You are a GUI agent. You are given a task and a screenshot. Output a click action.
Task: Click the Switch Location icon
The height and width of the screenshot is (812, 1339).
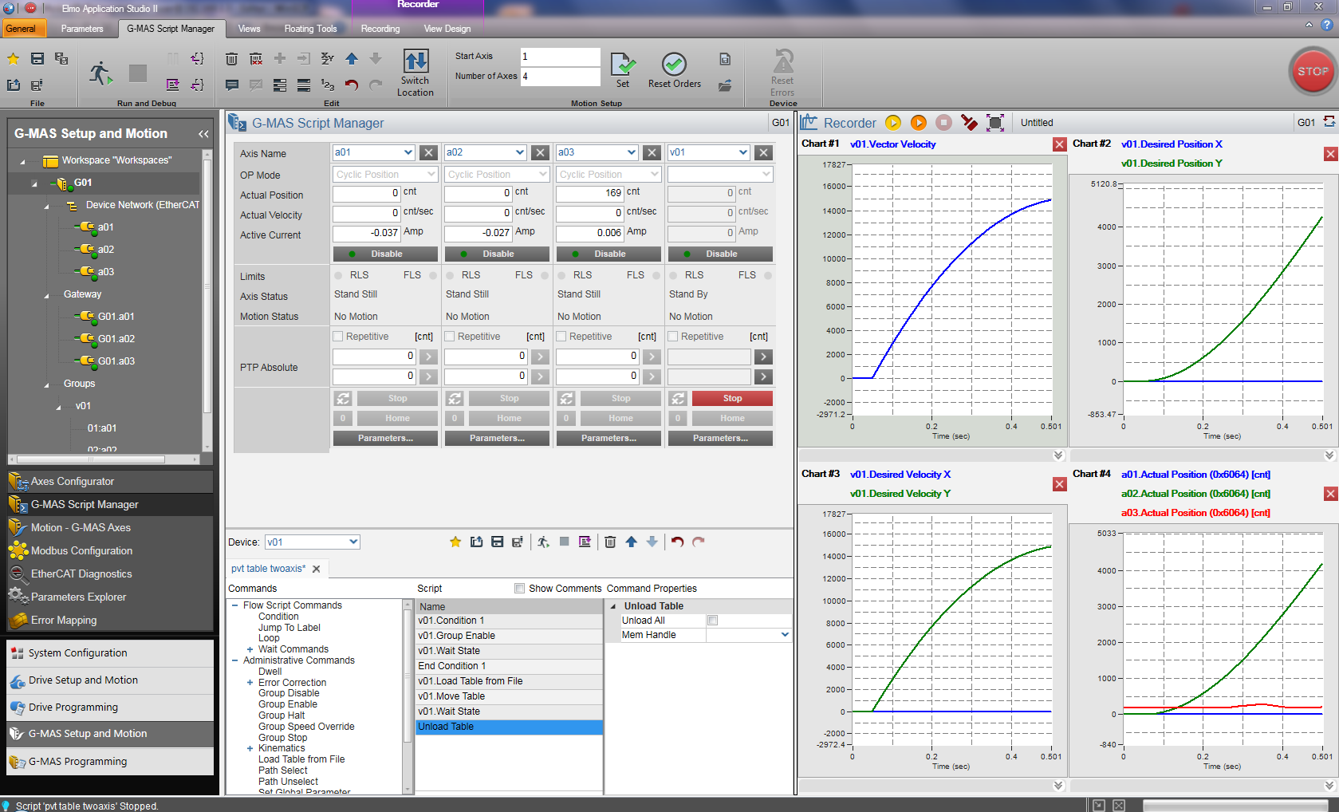pos(415,61)
